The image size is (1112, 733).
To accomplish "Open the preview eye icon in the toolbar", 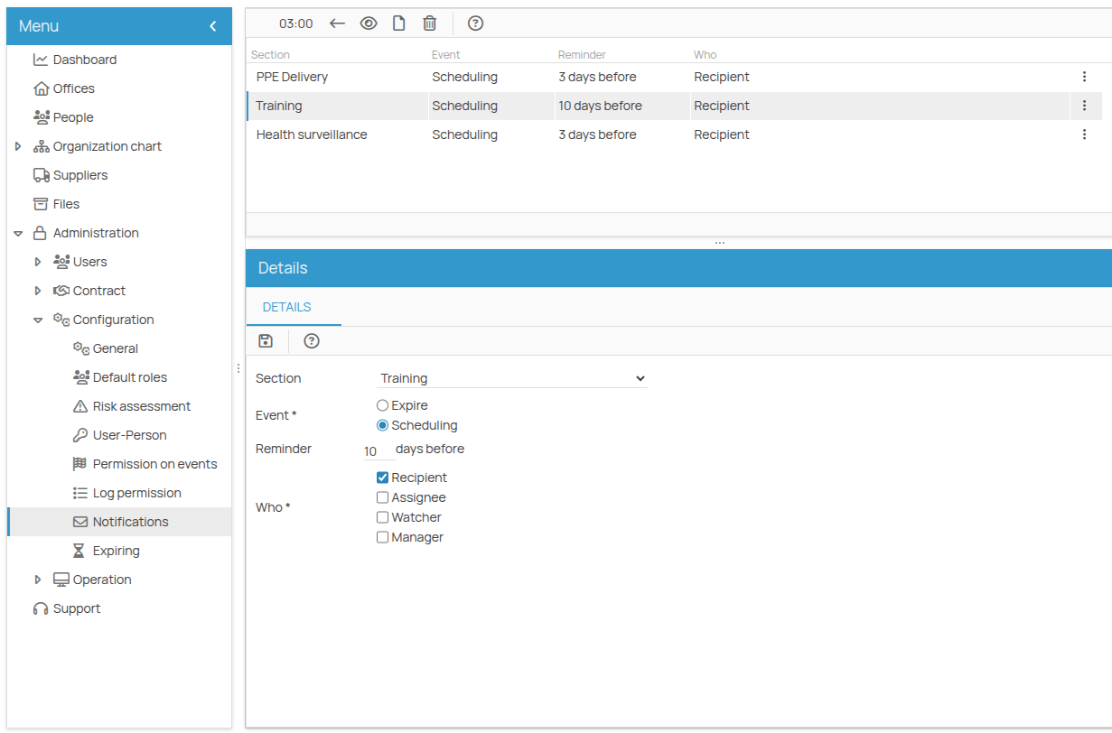I will 369,23.
